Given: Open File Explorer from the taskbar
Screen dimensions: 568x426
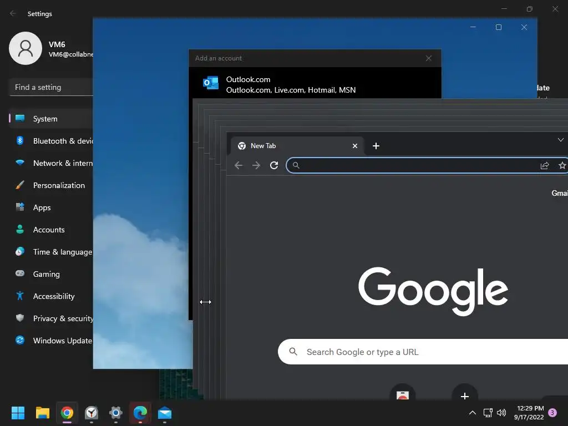Looking at the screenshot, I should click(x=42, y=413).
